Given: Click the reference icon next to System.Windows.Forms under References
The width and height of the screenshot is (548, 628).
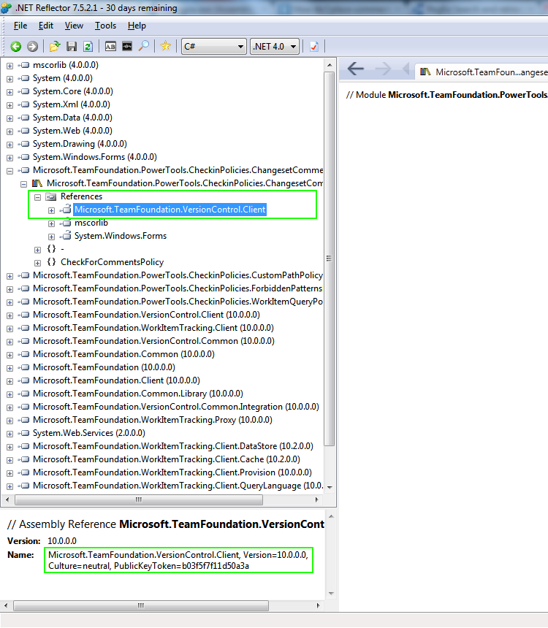Looking at the screenshot, I should tap(66, 236).
